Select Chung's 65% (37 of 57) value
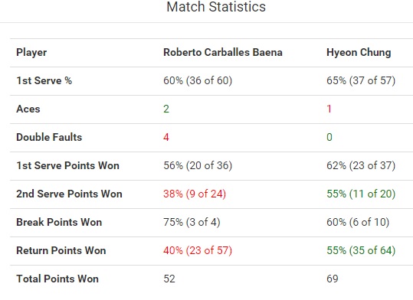Screen dimensions: 413x300 (x=361, y=80)
